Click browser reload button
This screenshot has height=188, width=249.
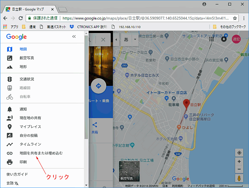21,18
